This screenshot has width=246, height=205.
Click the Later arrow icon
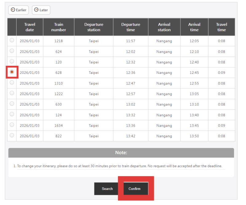pyautogui.click(x=36, y=10)
